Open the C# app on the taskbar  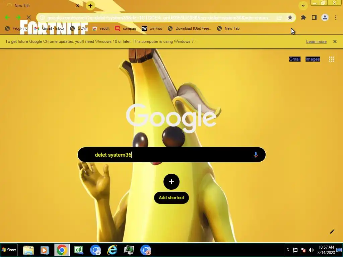79,250
